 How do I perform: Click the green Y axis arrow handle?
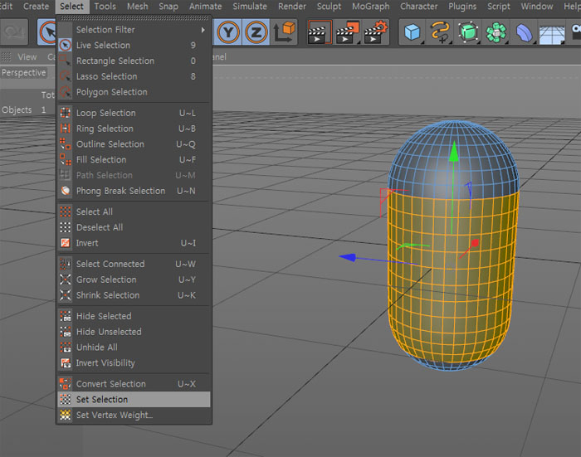[453, 151]
